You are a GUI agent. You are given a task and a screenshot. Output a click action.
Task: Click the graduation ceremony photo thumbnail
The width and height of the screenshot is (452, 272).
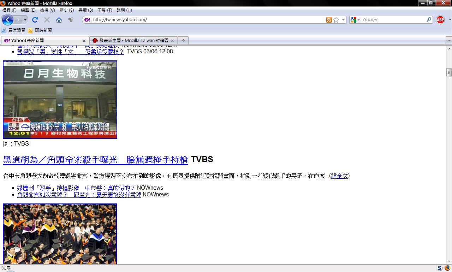click(x=60, y=234)
